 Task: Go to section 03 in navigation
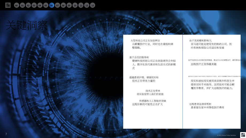(34, 5)
